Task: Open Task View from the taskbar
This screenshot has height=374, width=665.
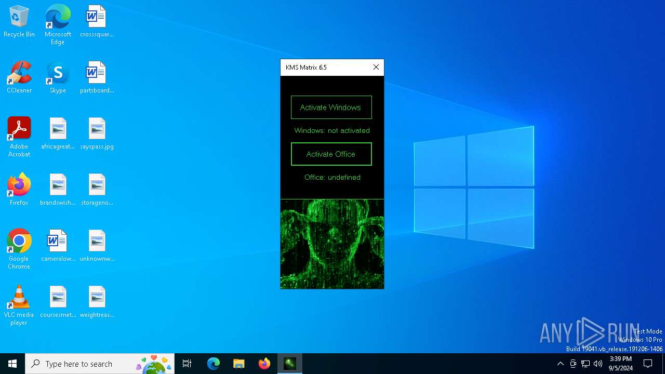Action: point(187,364)
